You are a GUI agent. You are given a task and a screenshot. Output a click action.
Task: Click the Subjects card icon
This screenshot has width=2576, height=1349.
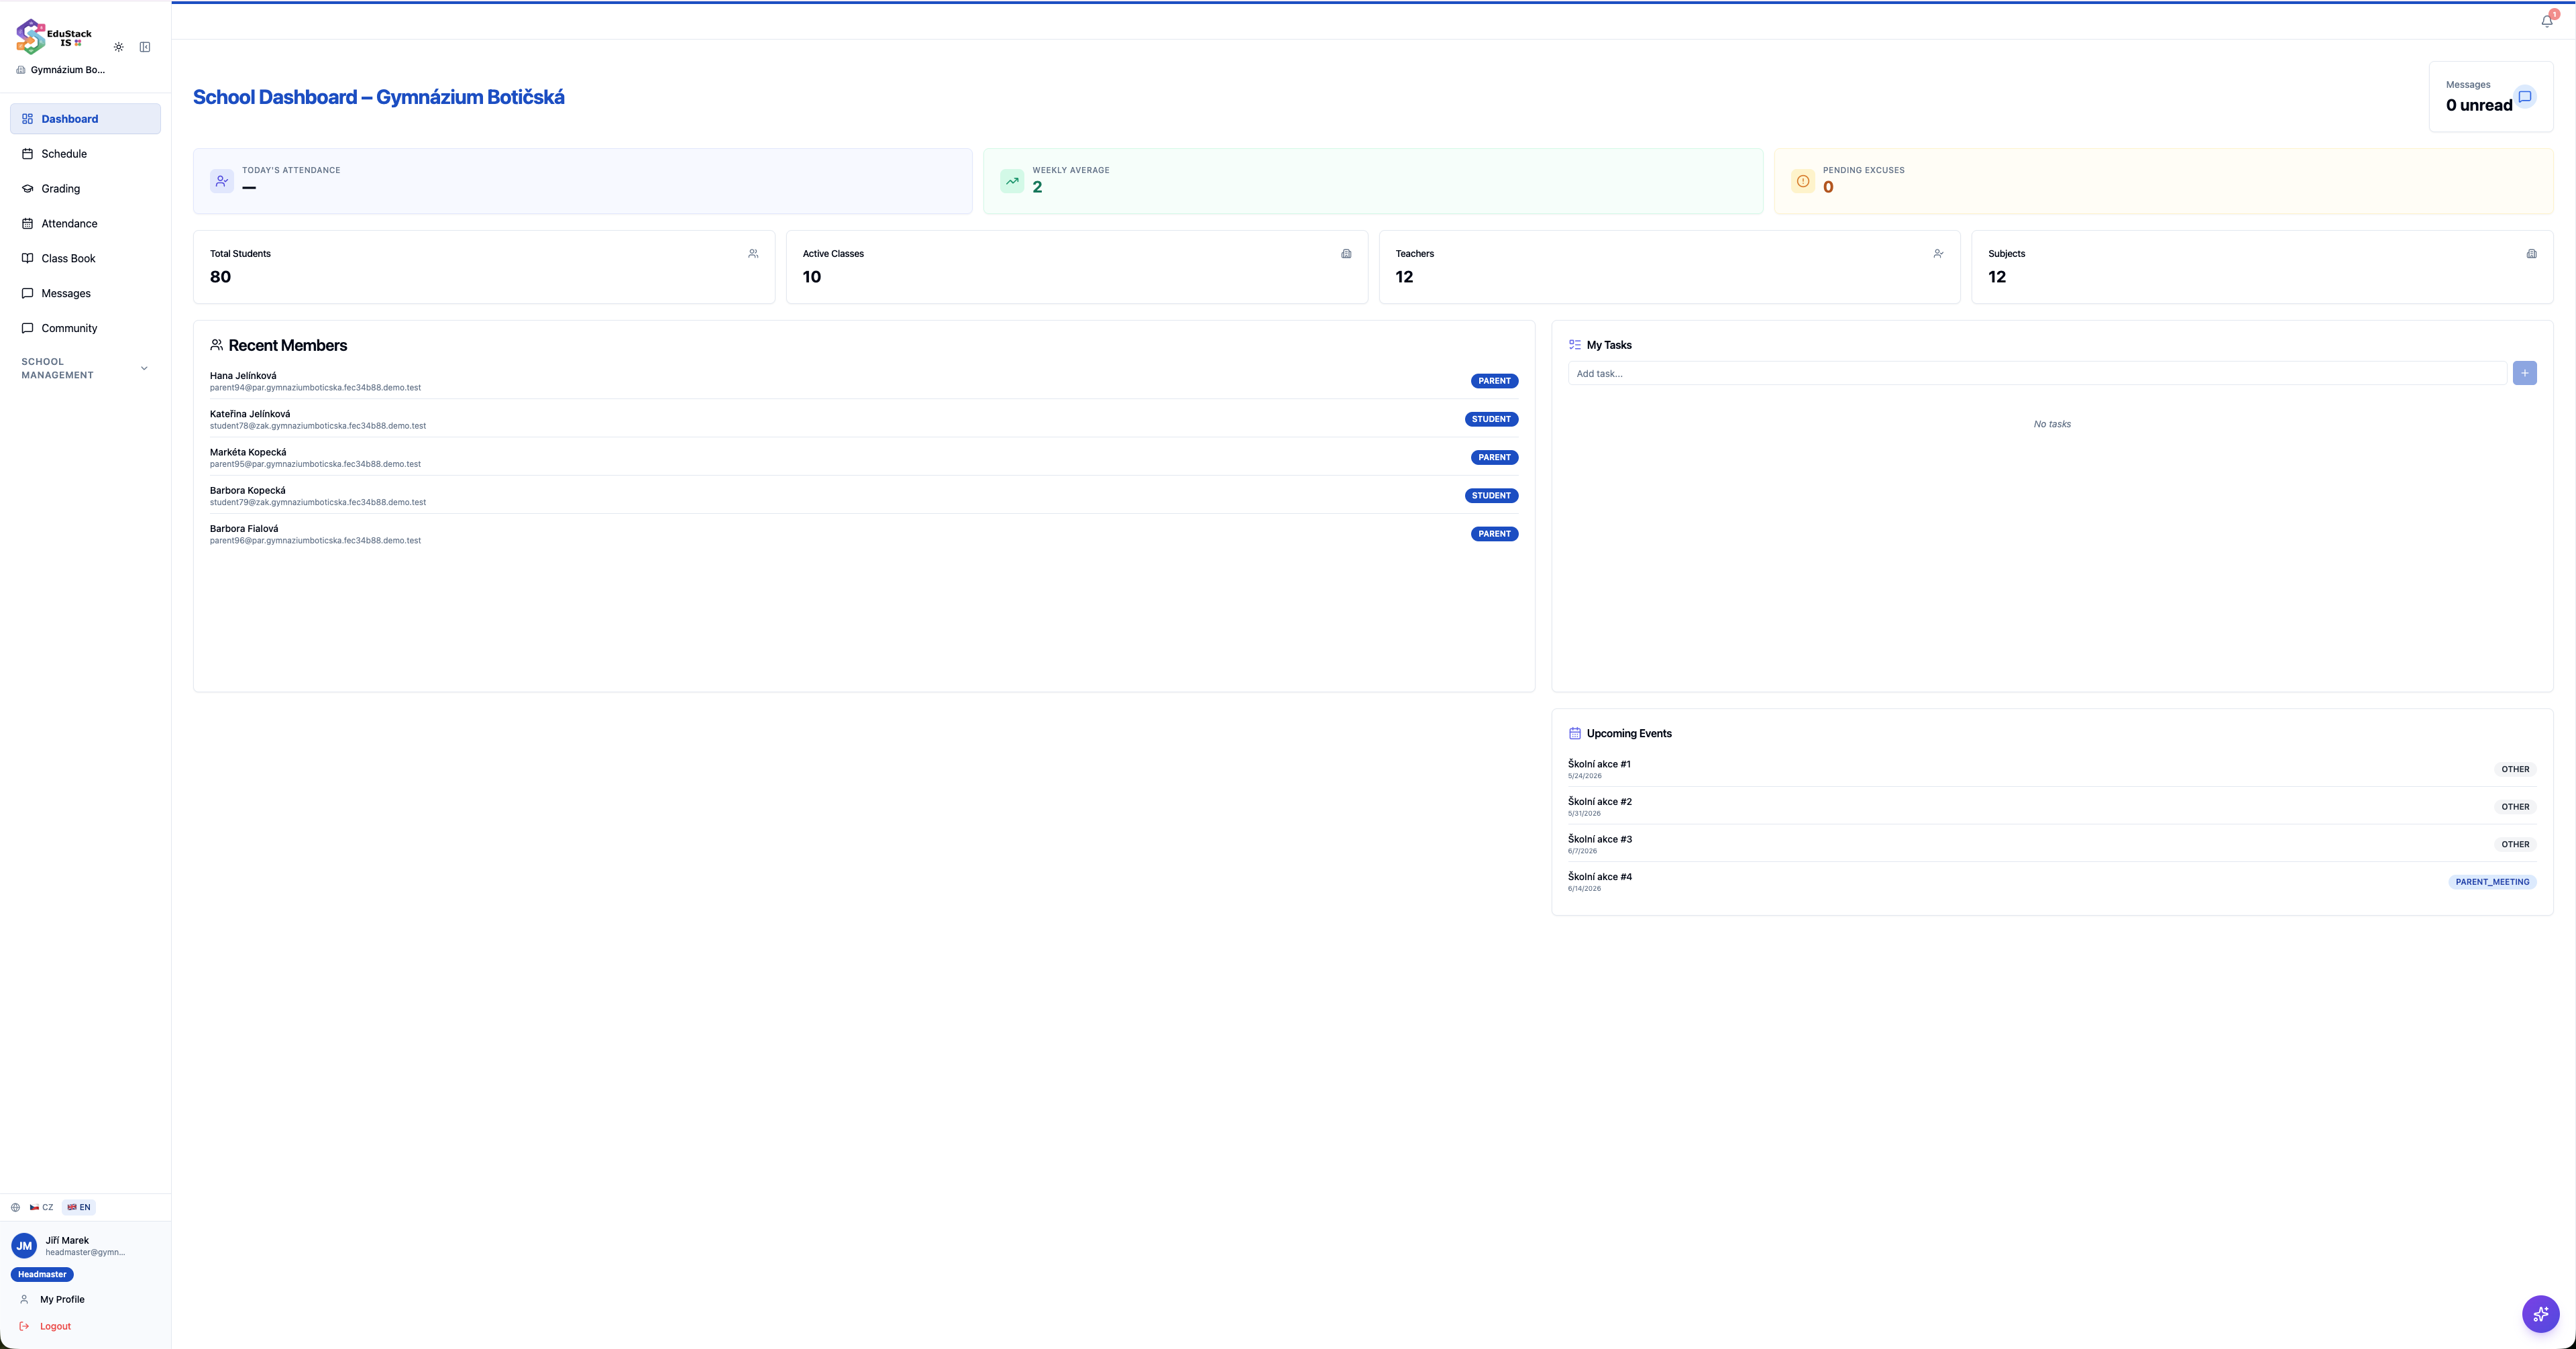2531,254
